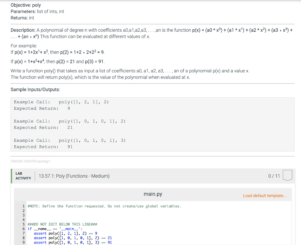Click the Objective: poly heading
Viewport: 301px width, 245px height.
pyautogui.click(x=26, y=5)
